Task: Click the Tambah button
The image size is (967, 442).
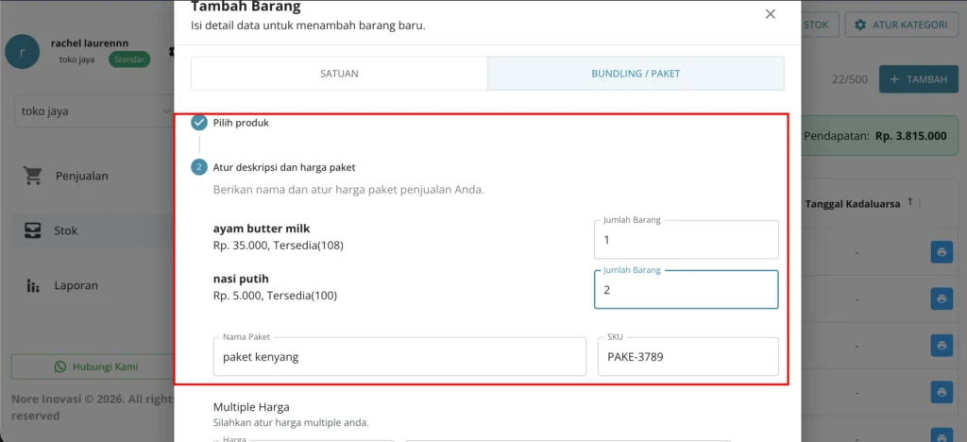Action: tap(918, 79)
